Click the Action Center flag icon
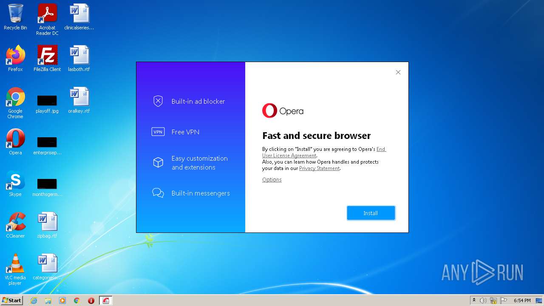 [504, 300]
